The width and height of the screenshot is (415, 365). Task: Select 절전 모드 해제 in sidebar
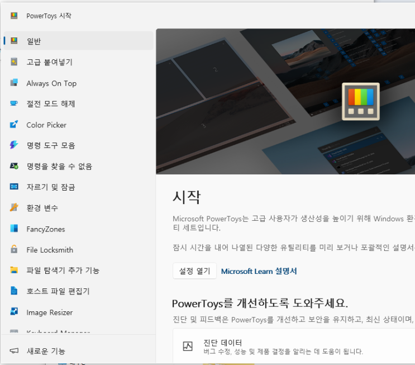[x=79, y=103]
